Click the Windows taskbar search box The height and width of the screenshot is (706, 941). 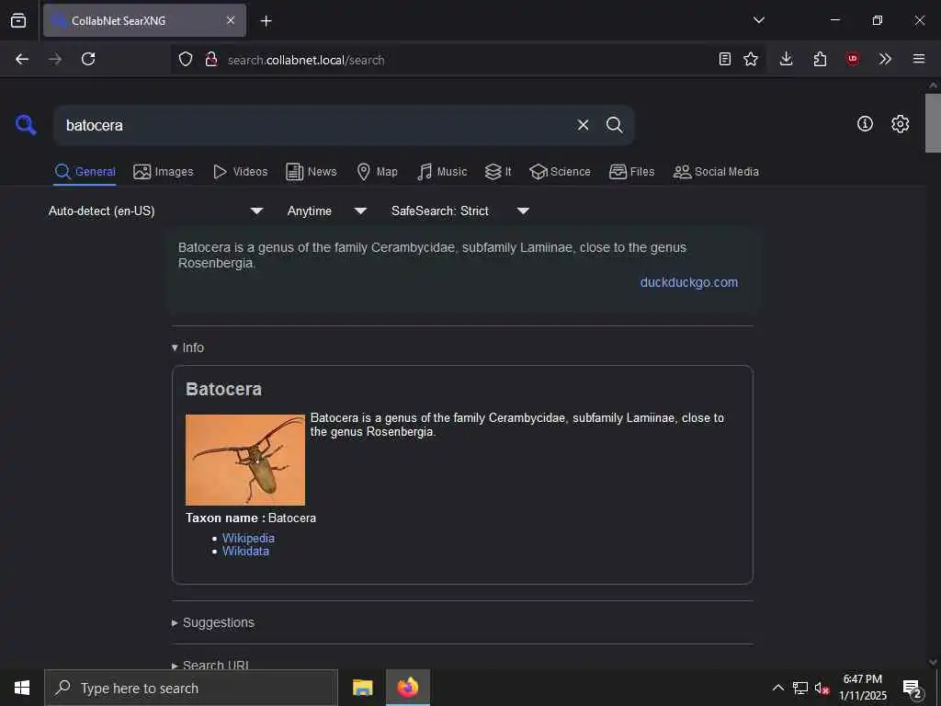[191, 688]
